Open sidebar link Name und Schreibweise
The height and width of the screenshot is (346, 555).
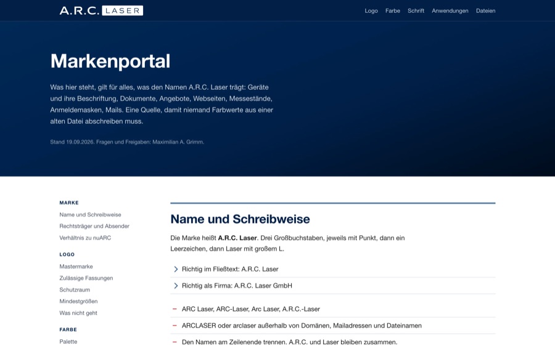[x=90, y=214]
